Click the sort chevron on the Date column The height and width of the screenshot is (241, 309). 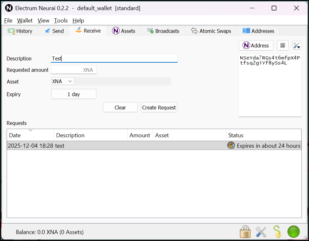click(30, 130)
